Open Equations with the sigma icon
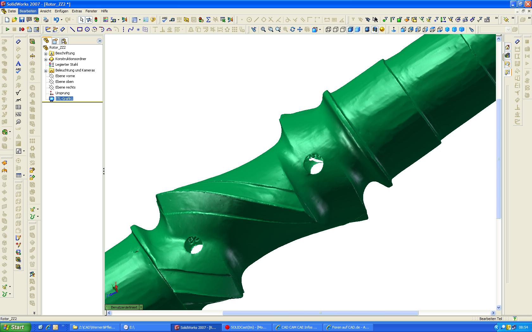The width and height of the screenshot is (532, 332). [x=208, y=20]
